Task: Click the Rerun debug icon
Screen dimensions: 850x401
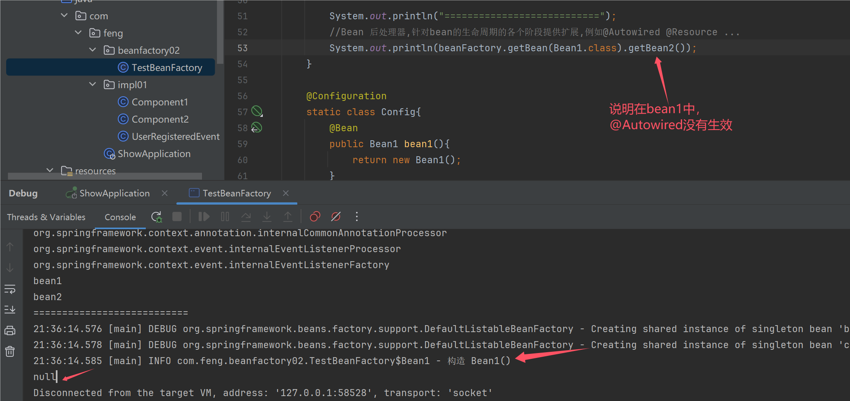Action: pos(156,216)
